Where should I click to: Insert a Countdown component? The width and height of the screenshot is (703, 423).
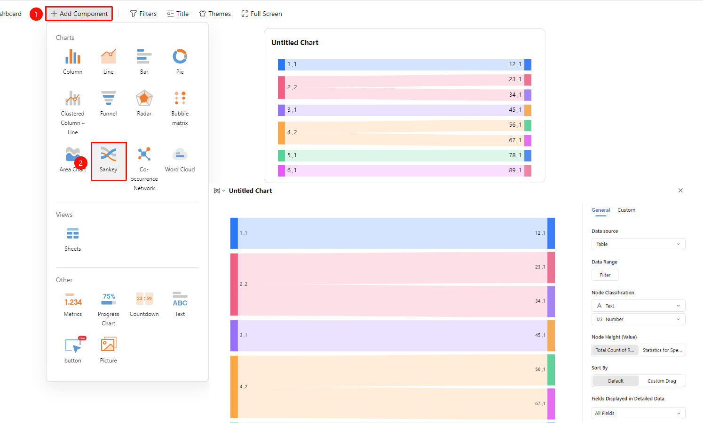click(x=144, y=304)
